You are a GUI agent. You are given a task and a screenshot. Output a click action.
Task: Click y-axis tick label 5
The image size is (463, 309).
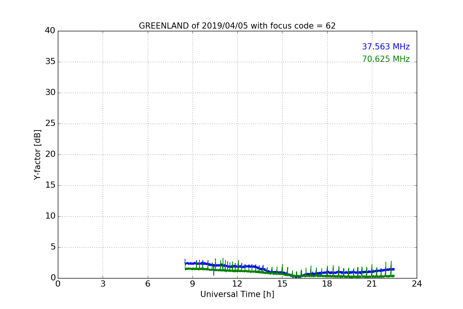[53, 247]
